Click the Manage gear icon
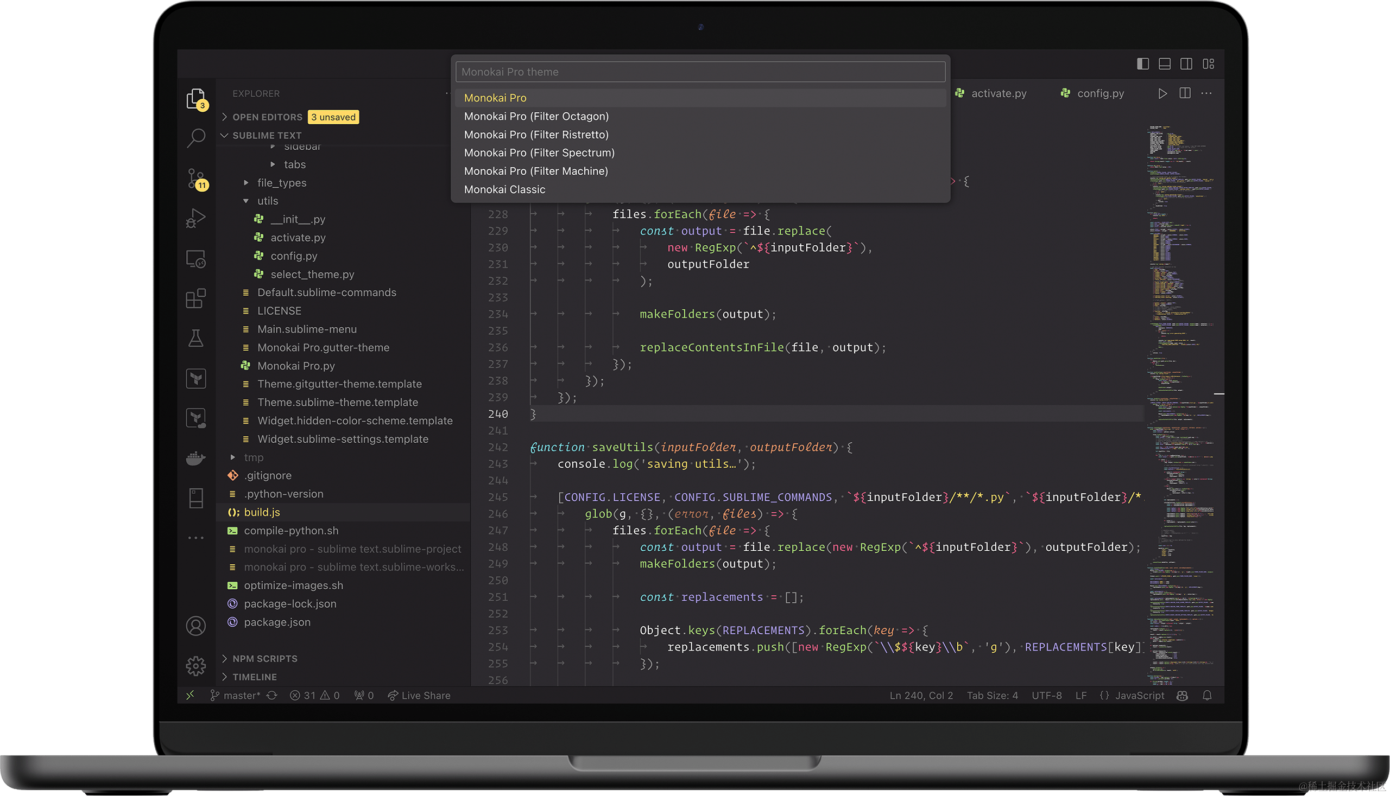The width and height of the screenshot is (1390, 796). pos(196,665)
